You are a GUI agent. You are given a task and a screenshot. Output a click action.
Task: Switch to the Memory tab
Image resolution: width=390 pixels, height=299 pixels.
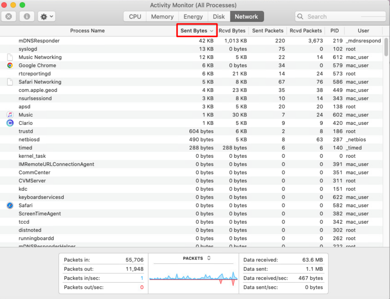162,17
